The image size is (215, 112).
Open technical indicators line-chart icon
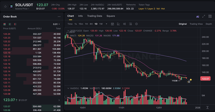pos(118,24)
